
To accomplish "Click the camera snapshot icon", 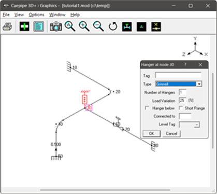I will (56, 26).
